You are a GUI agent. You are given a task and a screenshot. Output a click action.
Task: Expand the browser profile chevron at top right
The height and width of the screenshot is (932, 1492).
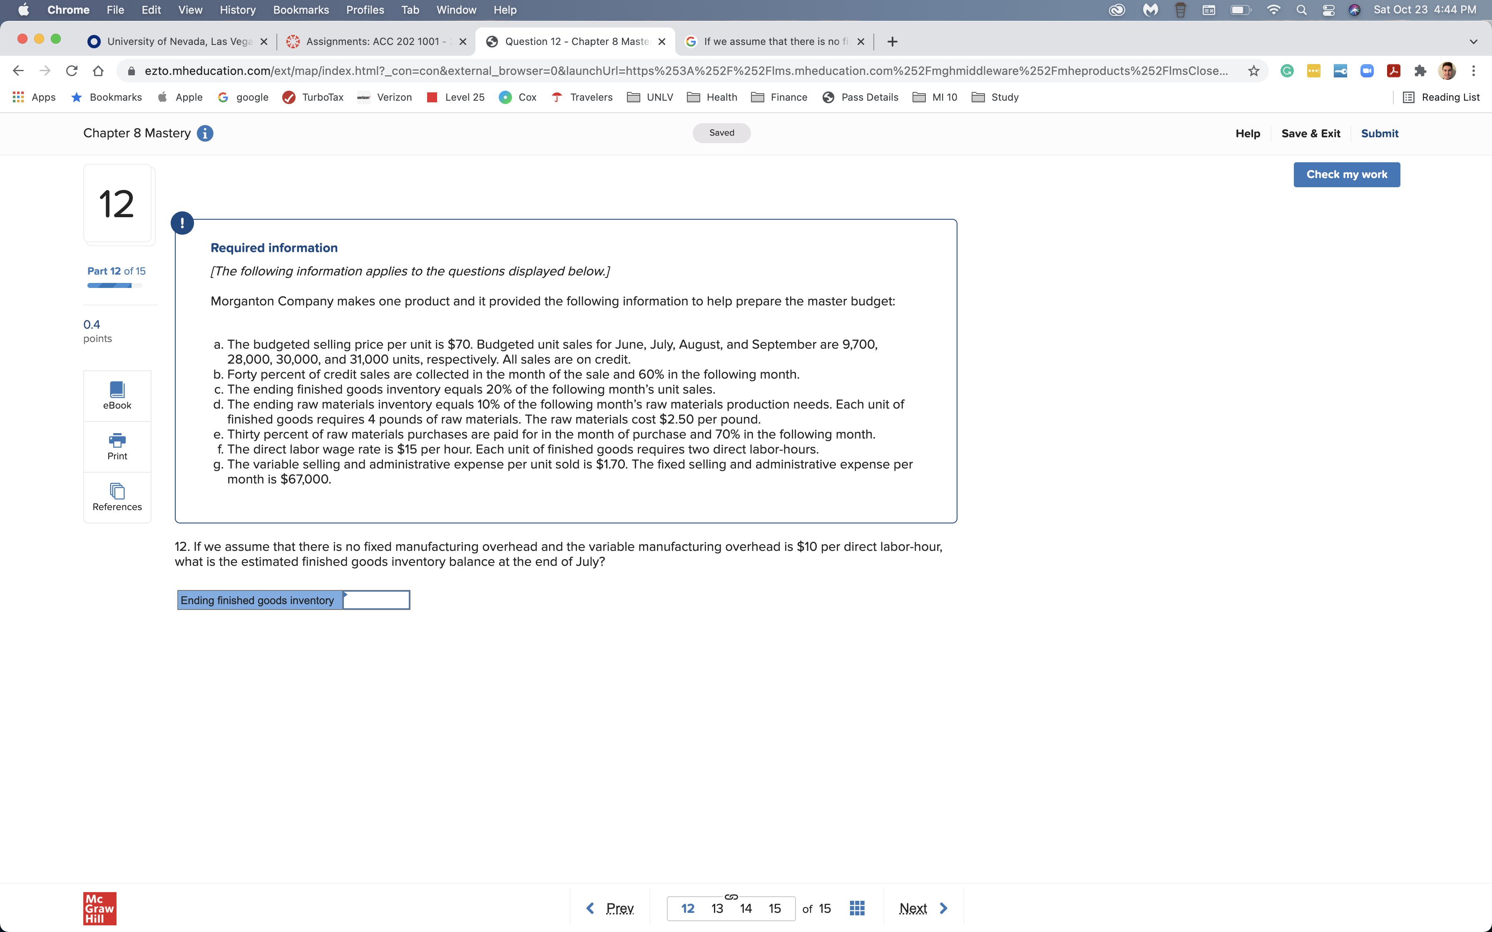pyautogui.click(x=1474, y=41)
